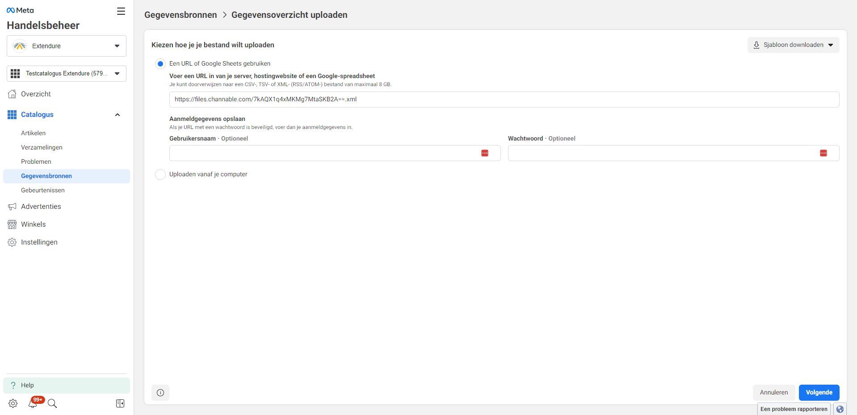Open the hamburger menu icon
The width and height of the screenshot is (857, 415).
[x=121, y=11]
